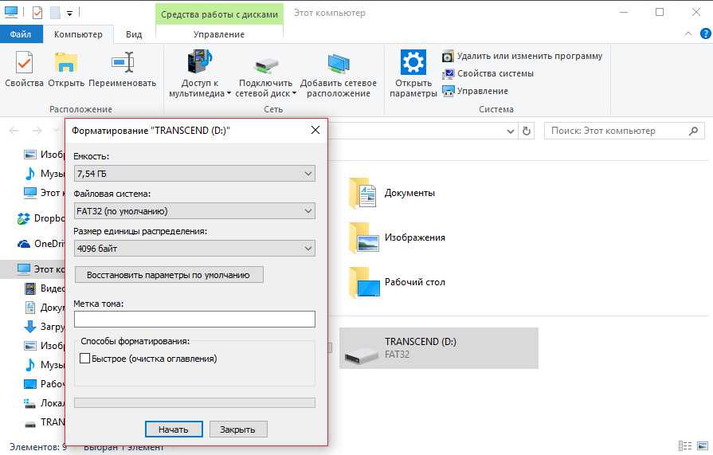Open System properties (Свойства системы)
This screenshot has width=713, height=455.
pos(488,73)
